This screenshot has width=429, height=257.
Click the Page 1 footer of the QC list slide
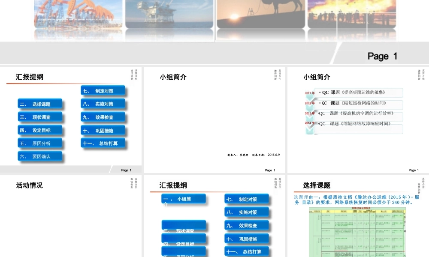[x=414, y=170]
